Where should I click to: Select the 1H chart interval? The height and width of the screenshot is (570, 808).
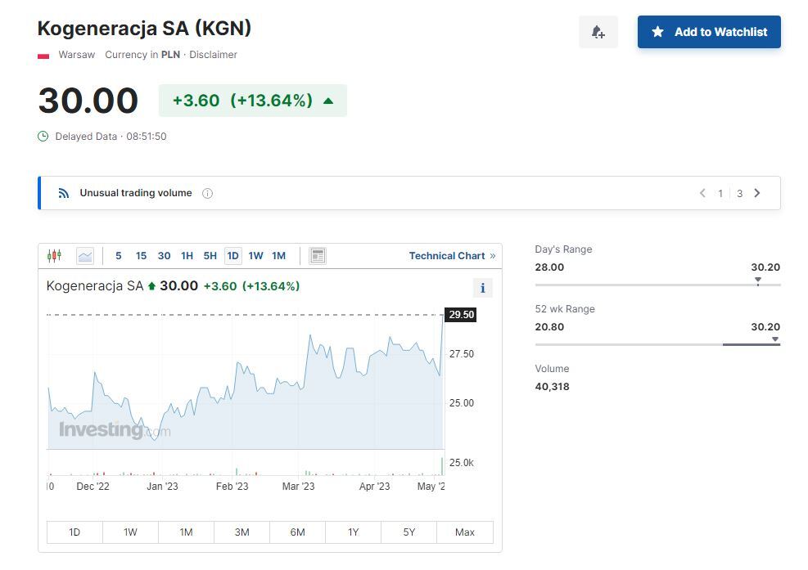[x=187, y=256]
